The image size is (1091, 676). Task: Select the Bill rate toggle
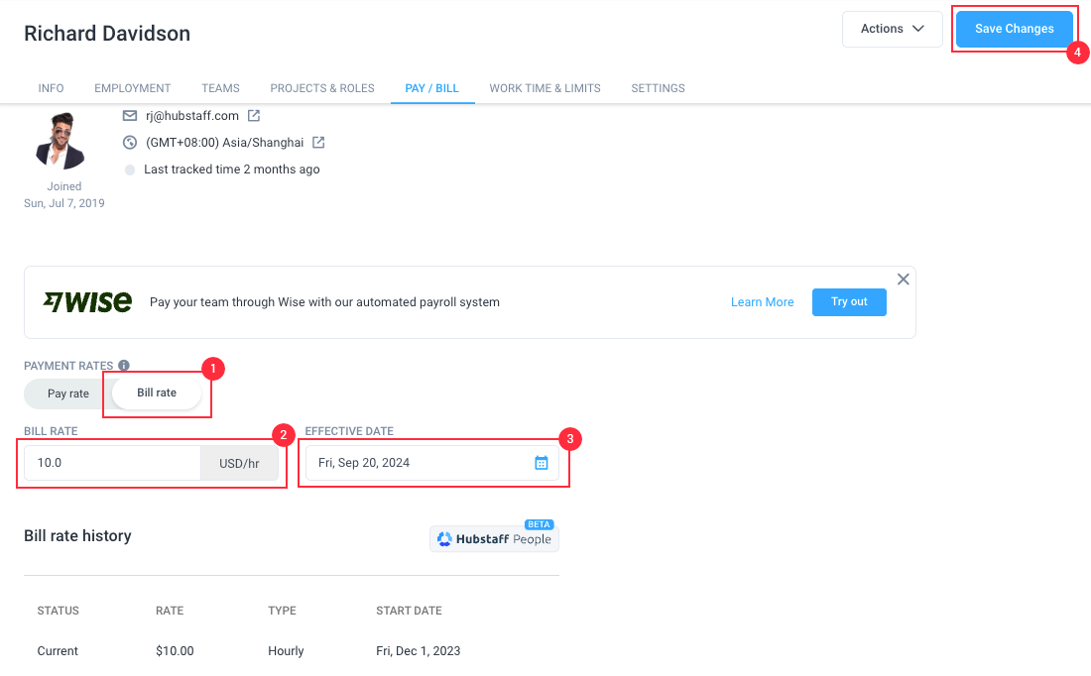[157, 393]
